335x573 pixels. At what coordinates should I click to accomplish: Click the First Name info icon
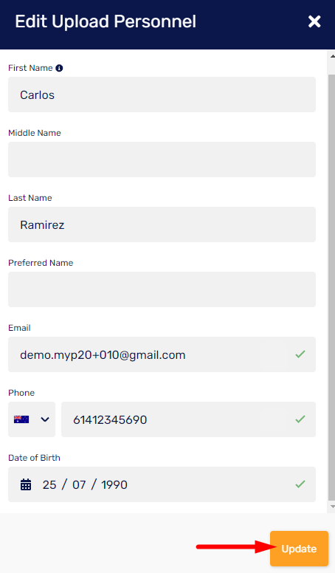click(59, 68)
